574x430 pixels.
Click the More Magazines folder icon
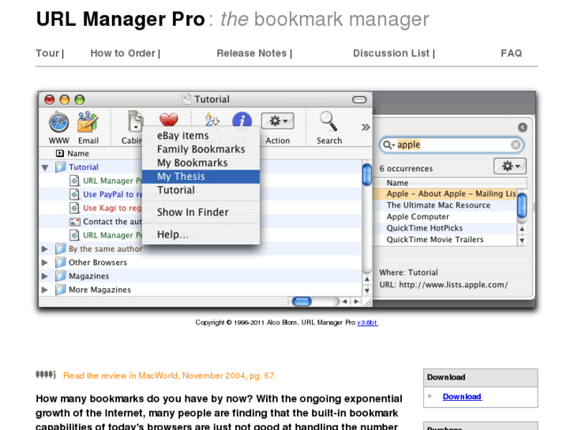(x=61, y=290)
